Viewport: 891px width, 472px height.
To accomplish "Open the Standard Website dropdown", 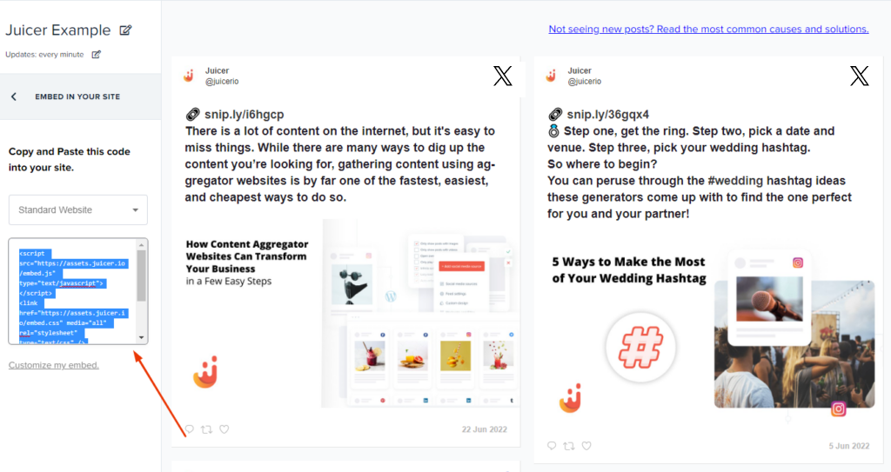I will pyautogui.click(x=77, y=209).
